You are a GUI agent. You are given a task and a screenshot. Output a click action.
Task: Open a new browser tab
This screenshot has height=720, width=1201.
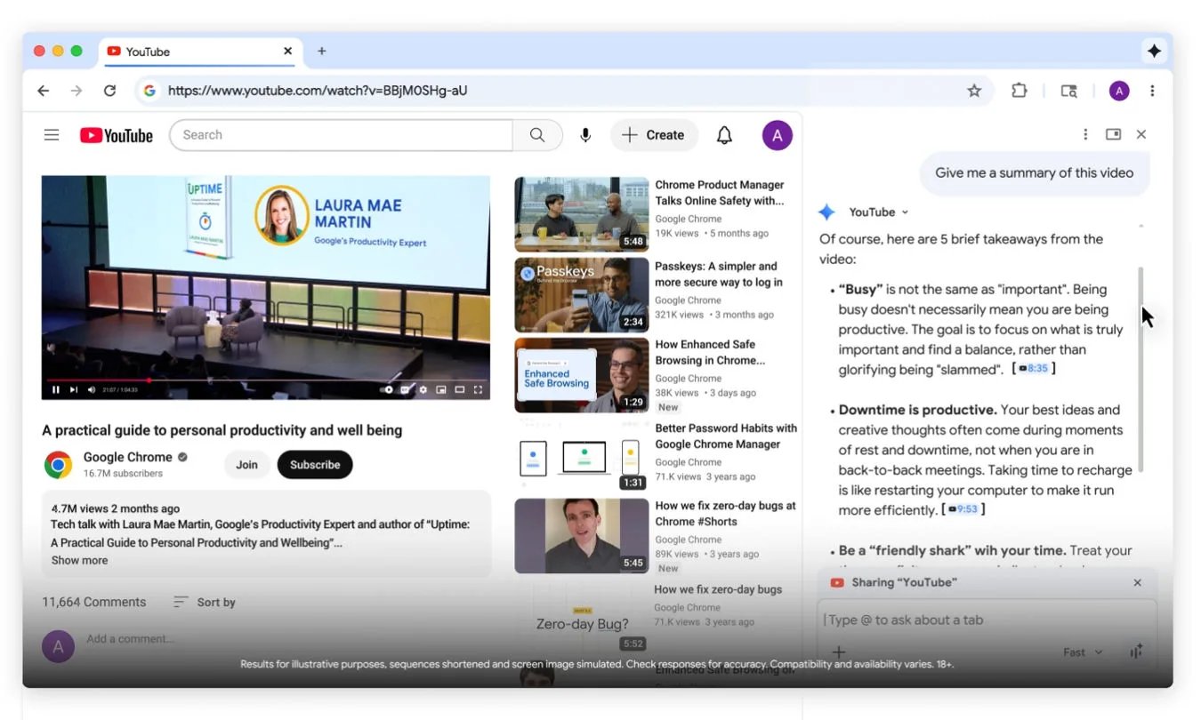click(322, 52)
